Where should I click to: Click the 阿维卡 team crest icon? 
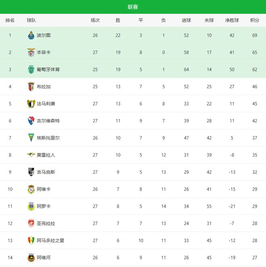pyautogui.click(x=31, y=189)
